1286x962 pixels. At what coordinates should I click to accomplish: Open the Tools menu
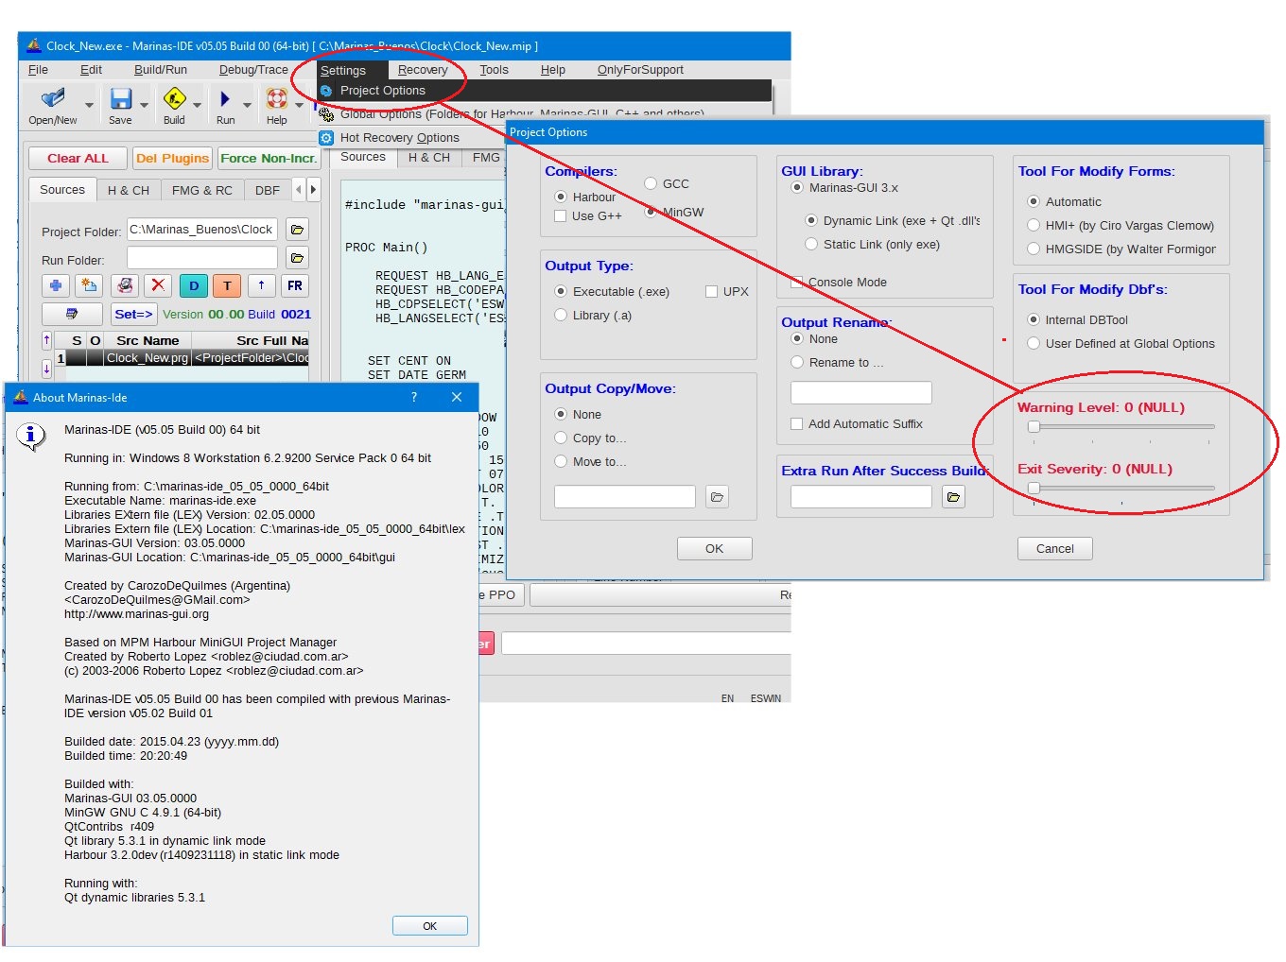(x=494, y=70)
